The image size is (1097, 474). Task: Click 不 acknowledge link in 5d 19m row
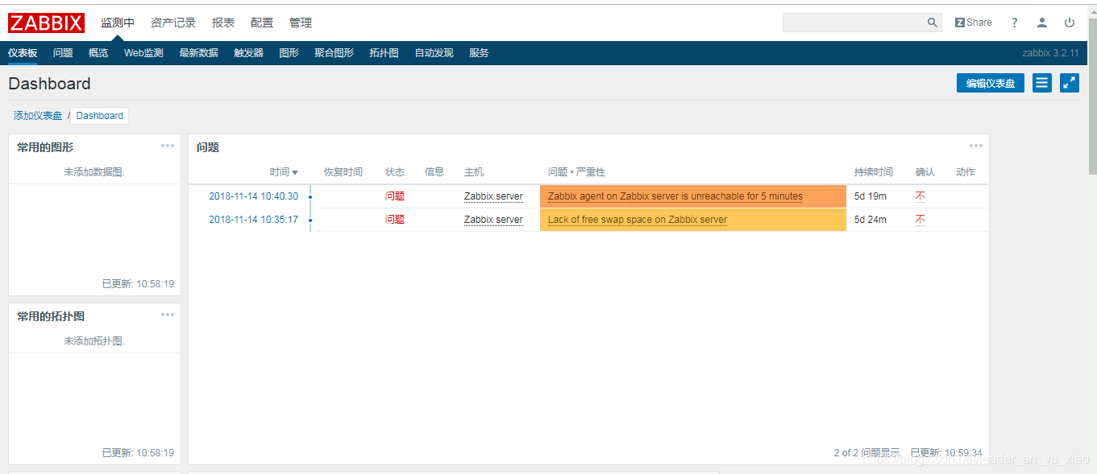[x=920, y=196]
